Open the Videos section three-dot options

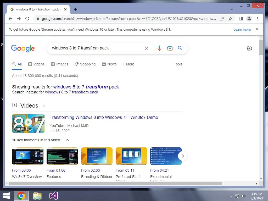pyautogui.click(x=44, y=105)
